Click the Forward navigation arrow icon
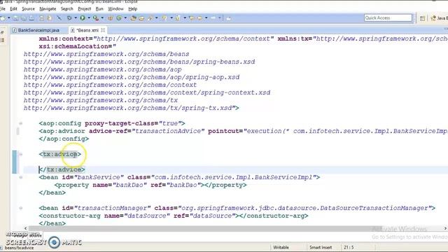The height and width of the screenshot is (252, 448). (x=213, y=18)
